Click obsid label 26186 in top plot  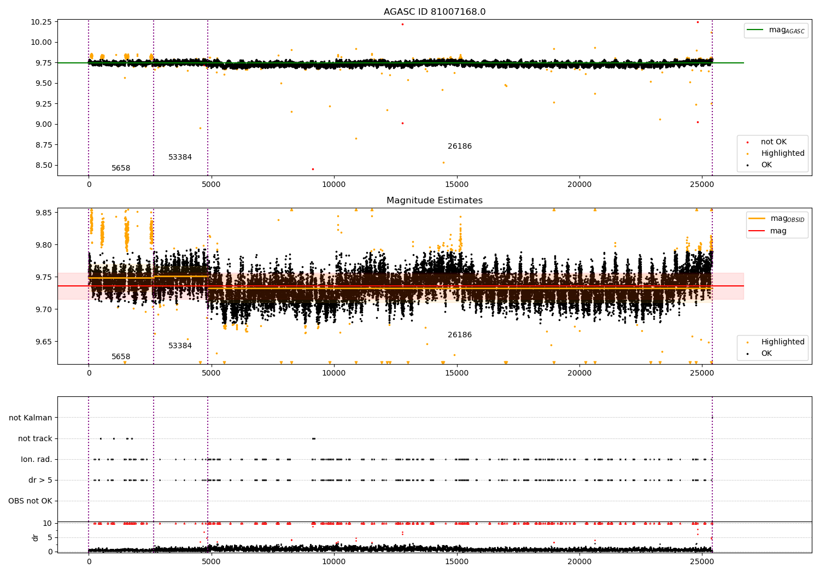(460, 147)
